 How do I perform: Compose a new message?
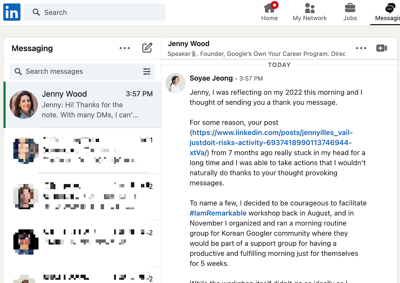point(147,48)
